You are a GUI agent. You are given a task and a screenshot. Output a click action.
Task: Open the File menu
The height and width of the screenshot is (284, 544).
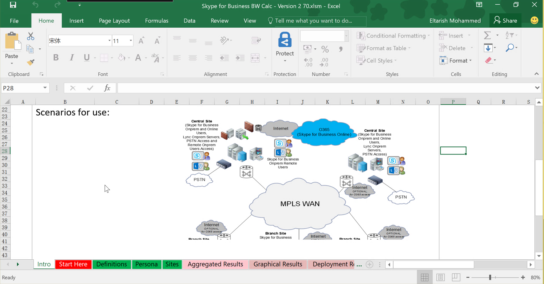click(x=14, y=21)
